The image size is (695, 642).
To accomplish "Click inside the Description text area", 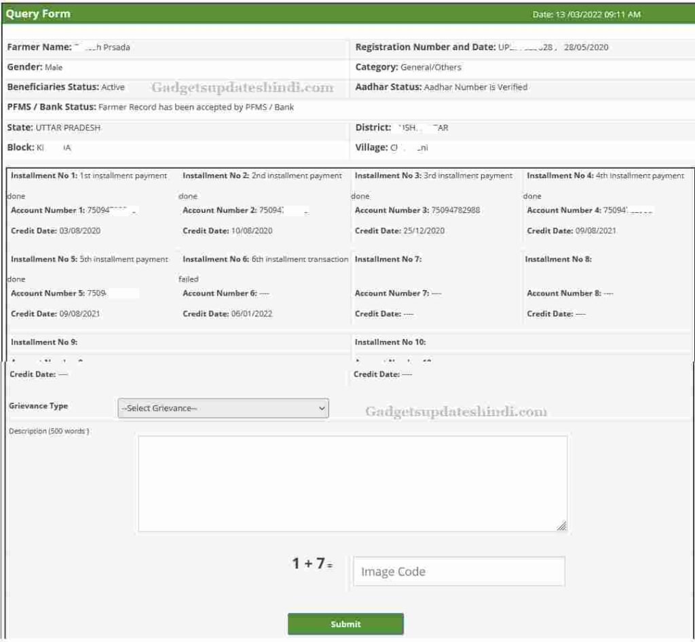I will coord(352,483).
